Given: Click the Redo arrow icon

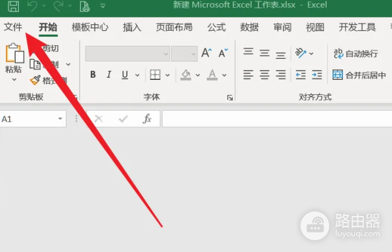Looking at the screenshot, I should pyautogui.click(x=58, y=6).
